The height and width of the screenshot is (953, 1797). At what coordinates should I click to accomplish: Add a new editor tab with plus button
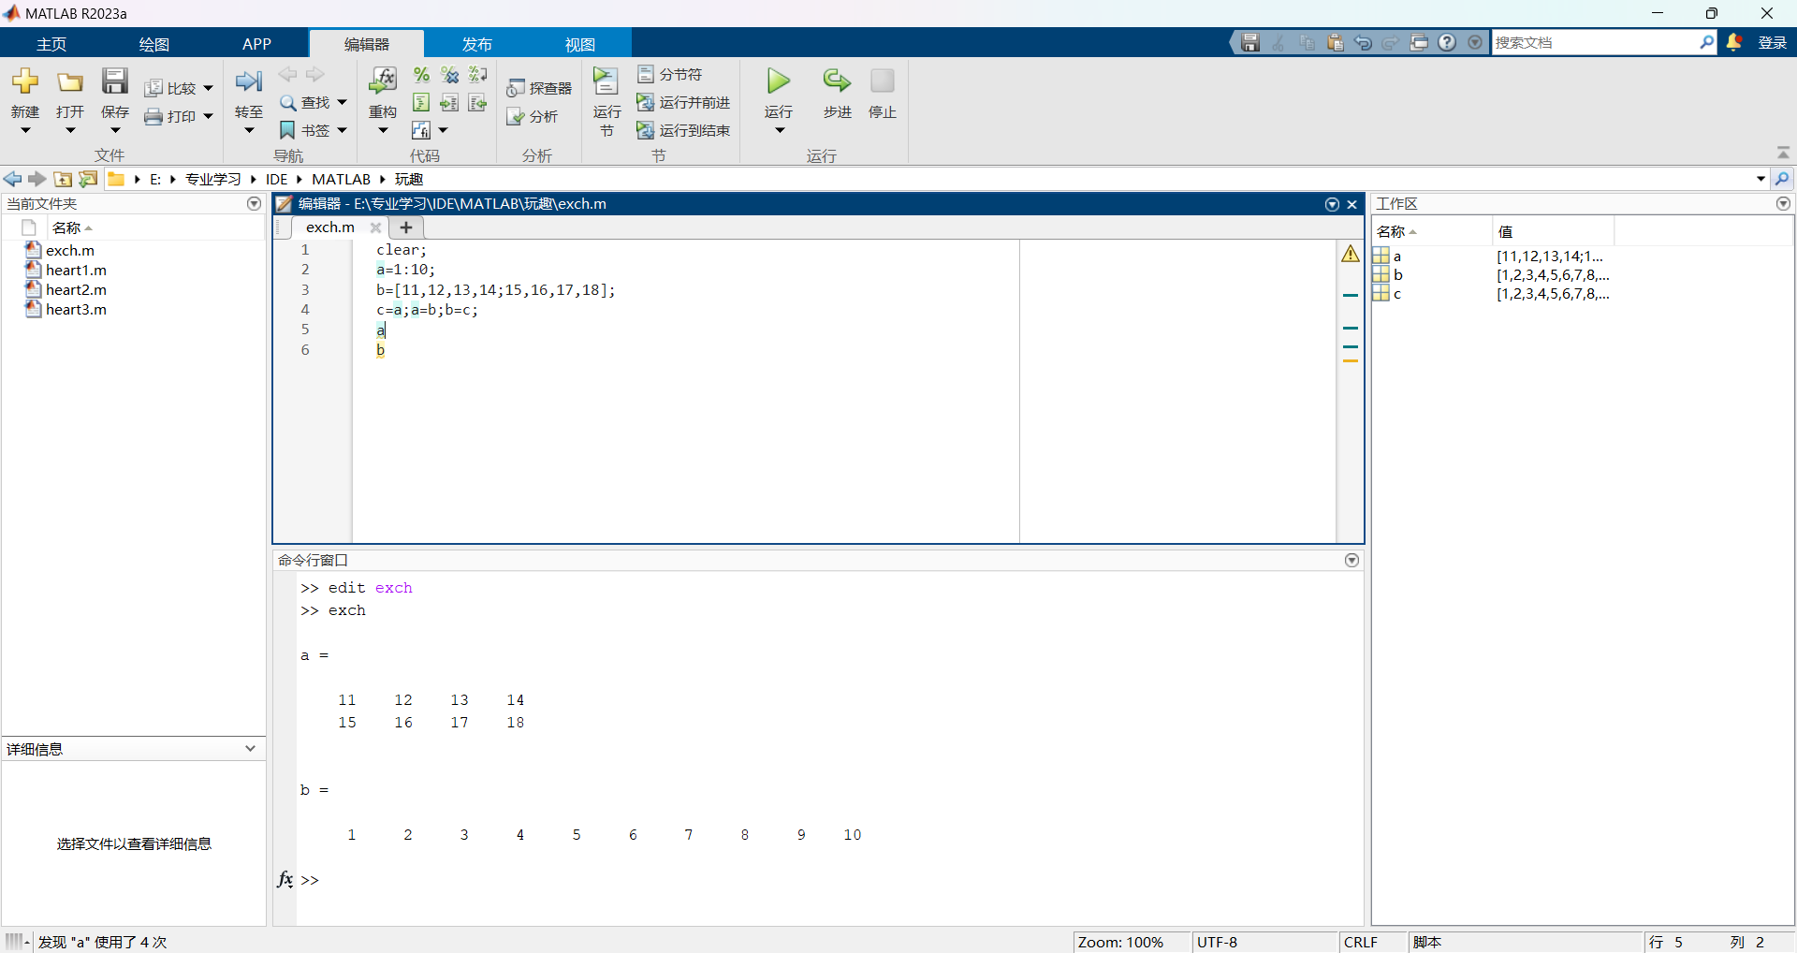point(406,227)
